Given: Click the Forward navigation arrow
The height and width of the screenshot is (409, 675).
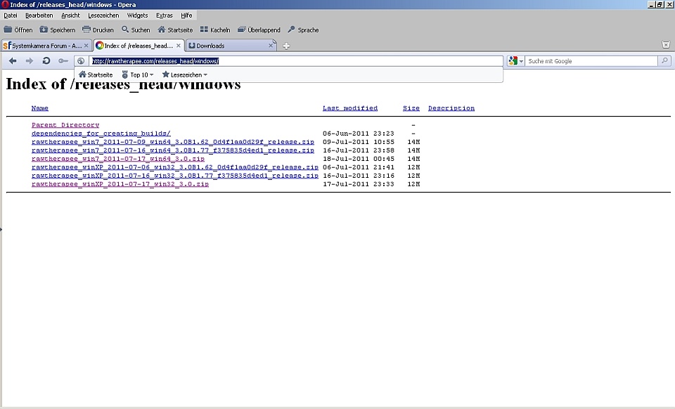Looking at the screenshot, I should point(30,61).
